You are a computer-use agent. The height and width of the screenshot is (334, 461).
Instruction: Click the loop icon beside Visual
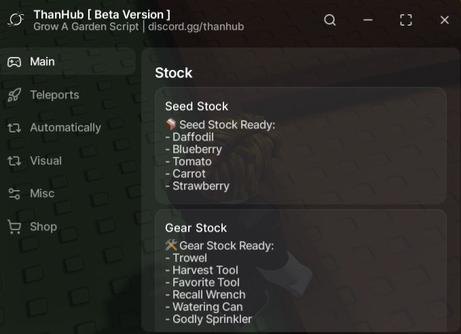point(14,161)
